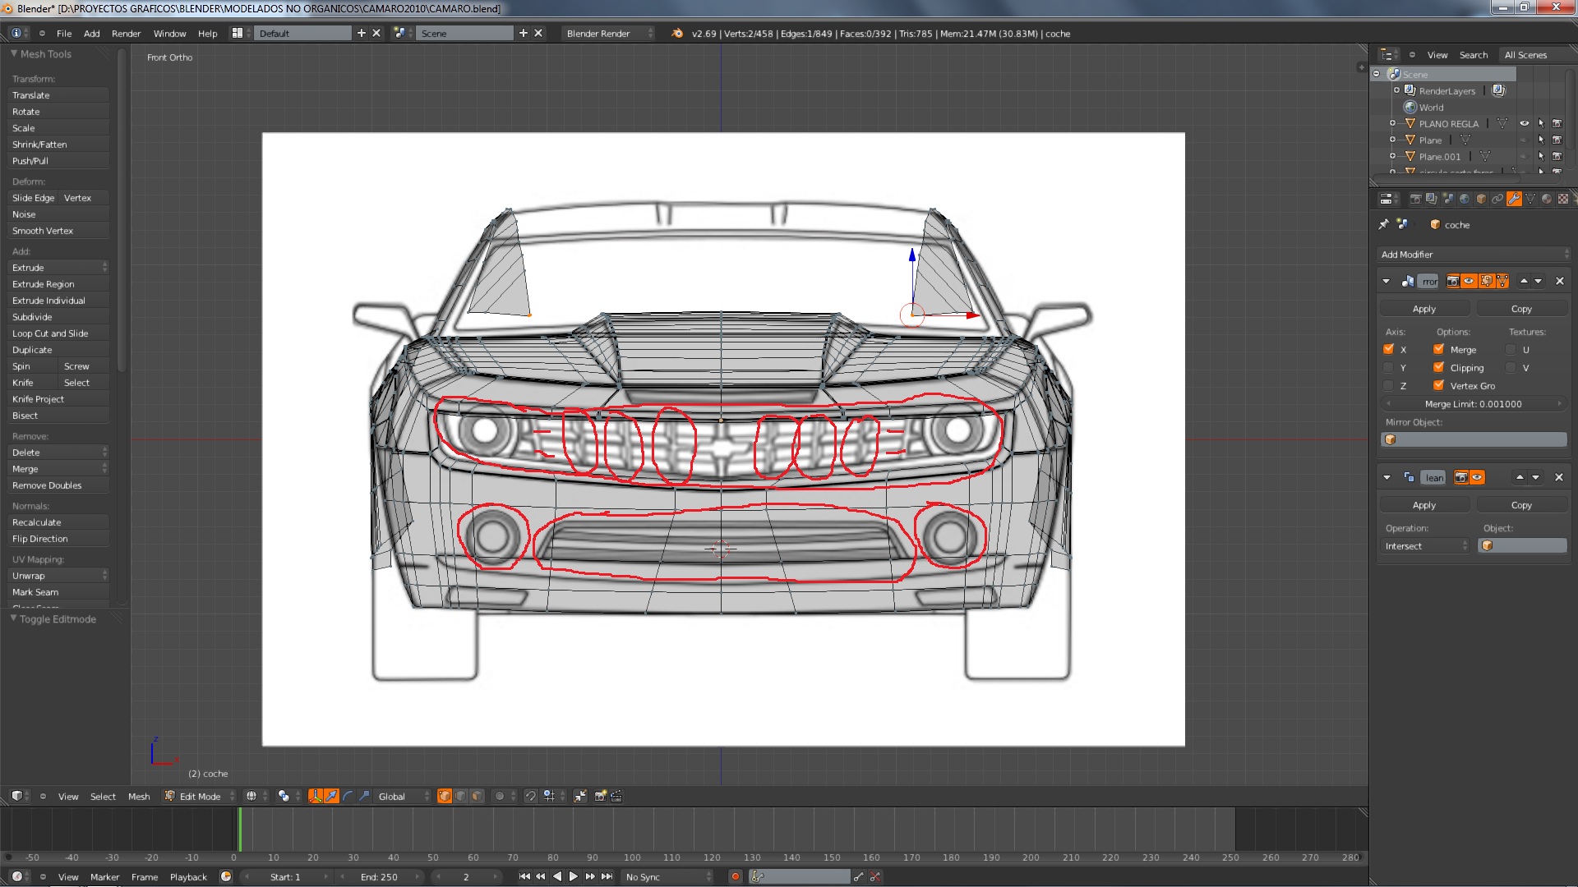
Task: Open the Render properties camera tab
Action: 1415,199
